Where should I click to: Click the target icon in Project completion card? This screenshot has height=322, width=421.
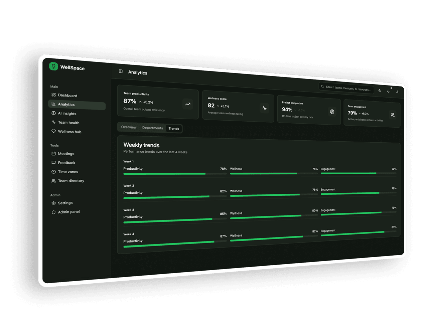(x=332, y=112)
